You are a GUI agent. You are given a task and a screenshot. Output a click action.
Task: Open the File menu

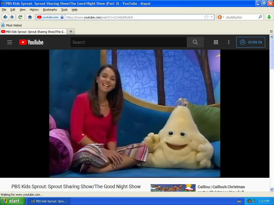[4, 10]
